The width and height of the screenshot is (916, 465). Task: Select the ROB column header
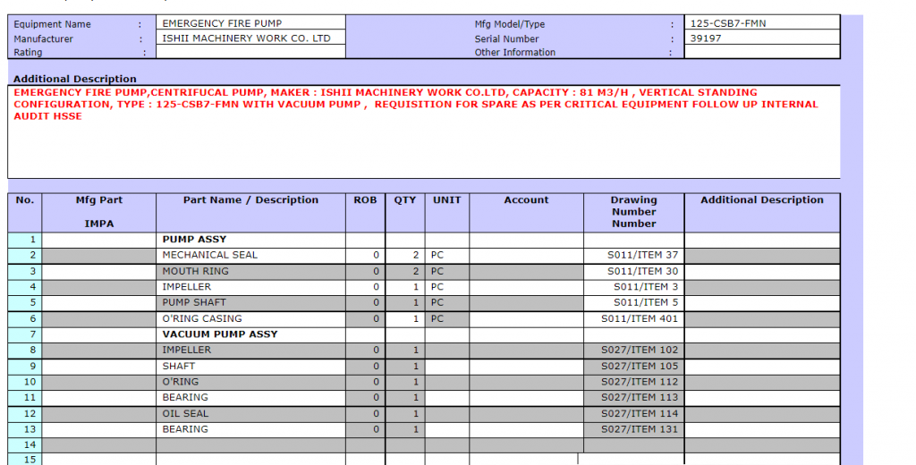[365, 200]
